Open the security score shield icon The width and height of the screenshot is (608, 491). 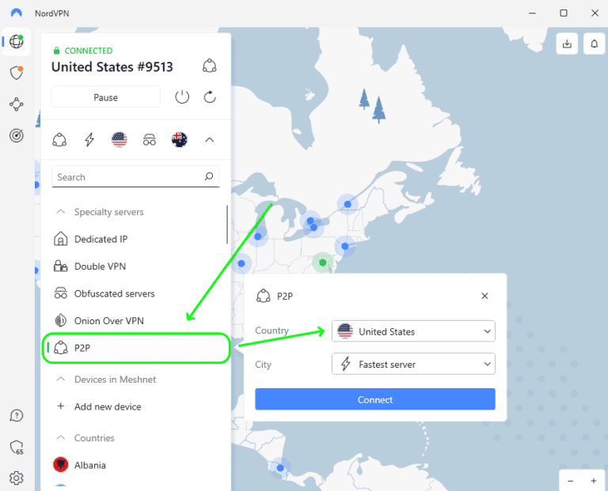click(17, 448)
